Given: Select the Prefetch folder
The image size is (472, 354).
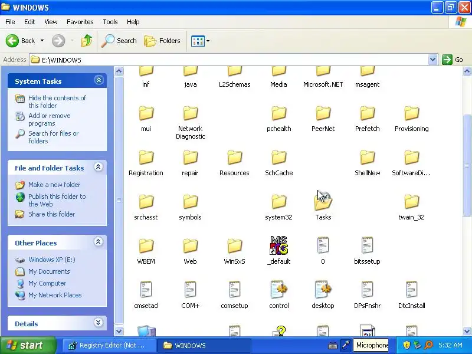Looking at the screenshot, I should click(367, 113).
